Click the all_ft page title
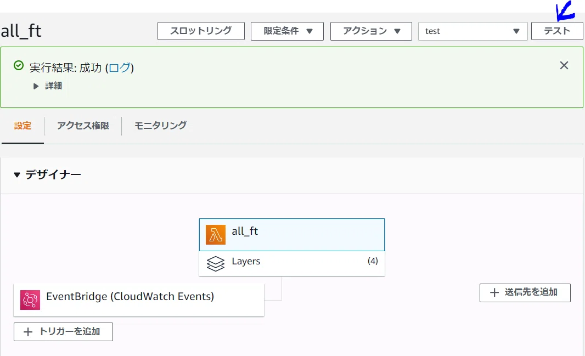The height and width of the screenshot is (356, 585). pyautogui.click(x=21, y=31)
